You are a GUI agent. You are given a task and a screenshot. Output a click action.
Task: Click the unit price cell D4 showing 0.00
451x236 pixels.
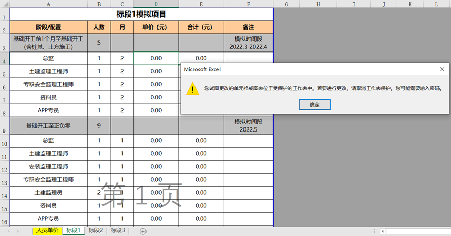[156, 58]
